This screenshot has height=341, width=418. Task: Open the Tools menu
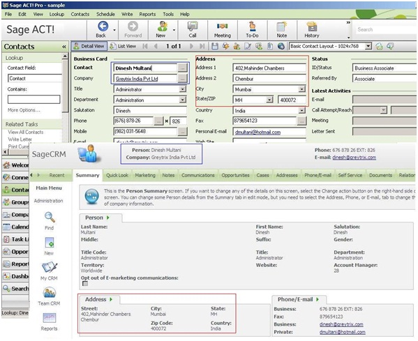click(168, 14)
